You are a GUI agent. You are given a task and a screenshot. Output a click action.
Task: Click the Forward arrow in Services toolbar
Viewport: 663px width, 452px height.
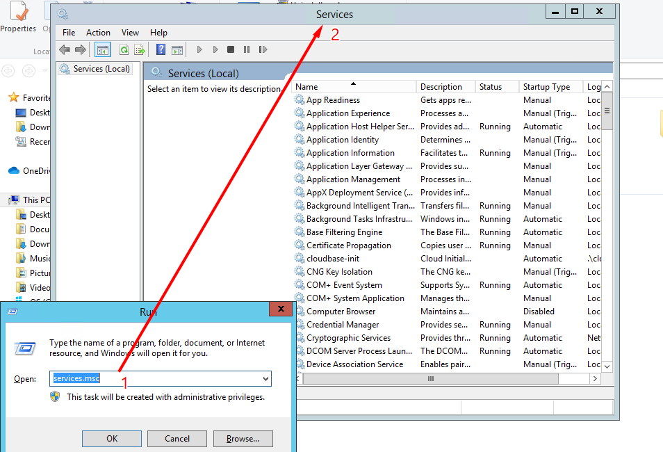click(x=81, y=49)
